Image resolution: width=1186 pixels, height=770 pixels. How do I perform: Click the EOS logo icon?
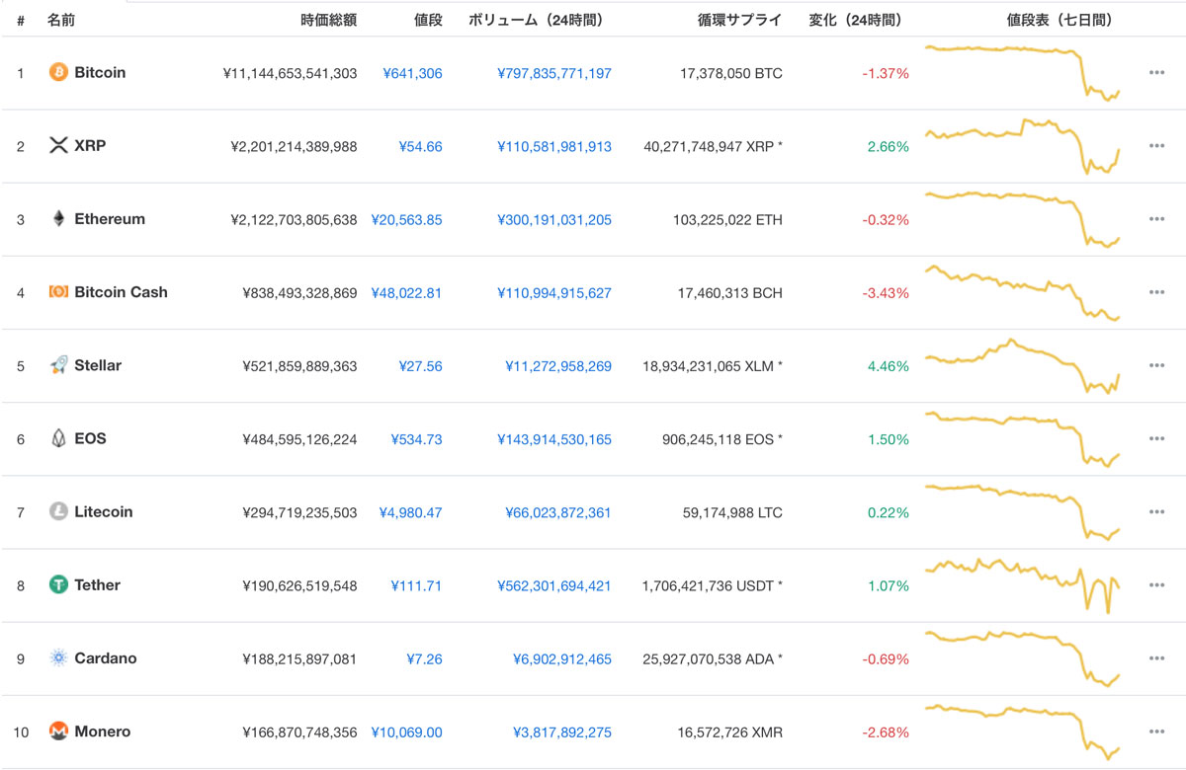(58, 438)
